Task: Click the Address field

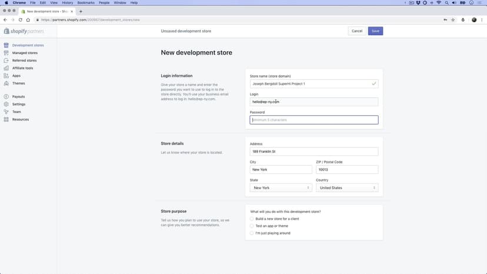Action: pos(313,152)
